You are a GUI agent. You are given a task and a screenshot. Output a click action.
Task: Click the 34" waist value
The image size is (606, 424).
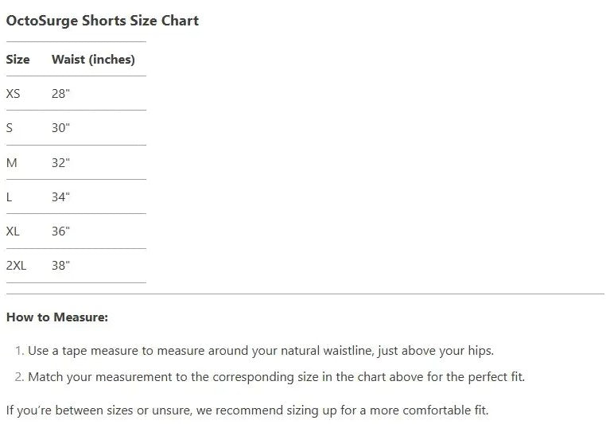tap(60, 197)
